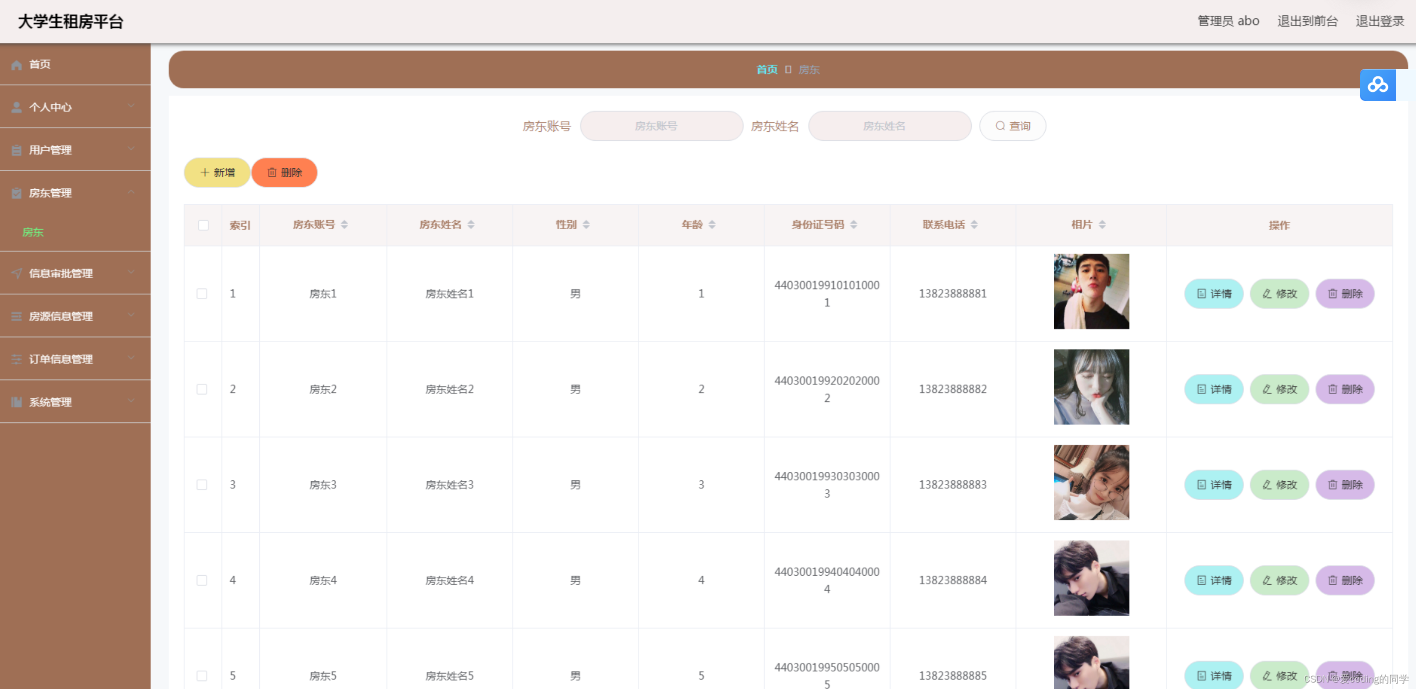Sort by 联系电话 column arrows
The height and width of the screenshot is (689, 1416).
[974, 225]
